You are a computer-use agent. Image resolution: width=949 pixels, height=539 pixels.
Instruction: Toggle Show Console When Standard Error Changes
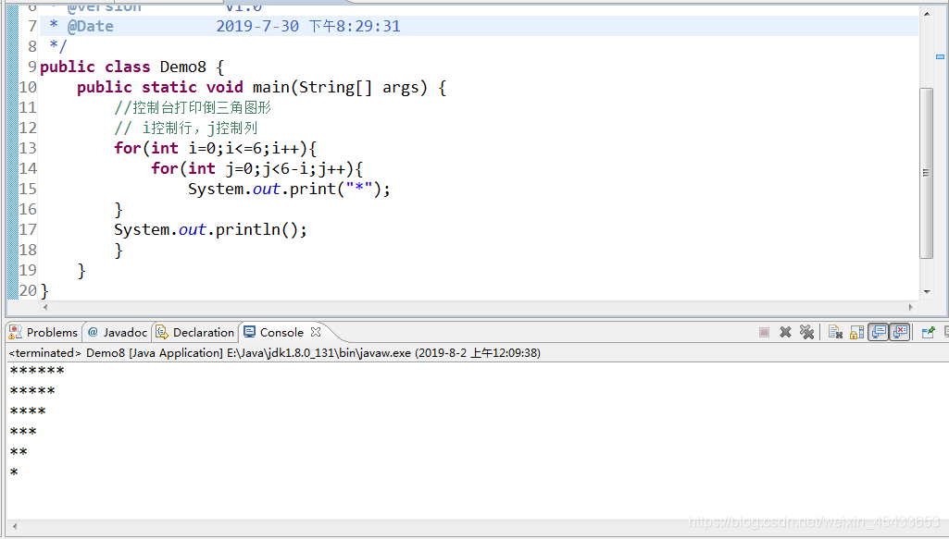pos(900,332)
